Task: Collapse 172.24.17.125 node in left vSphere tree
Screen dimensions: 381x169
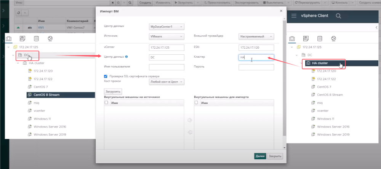Action: tap(8, 47)
